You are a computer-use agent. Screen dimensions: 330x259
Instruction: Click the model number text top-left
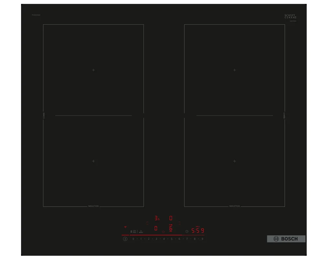[x=36, y=15]
